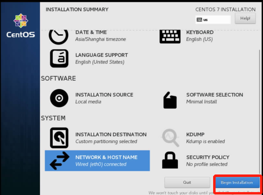This screenshot has height=195, width=263.
Task: Select the NETWORK & HOST NAME heading
Action: pyautogui.click(x=107, y=157)
